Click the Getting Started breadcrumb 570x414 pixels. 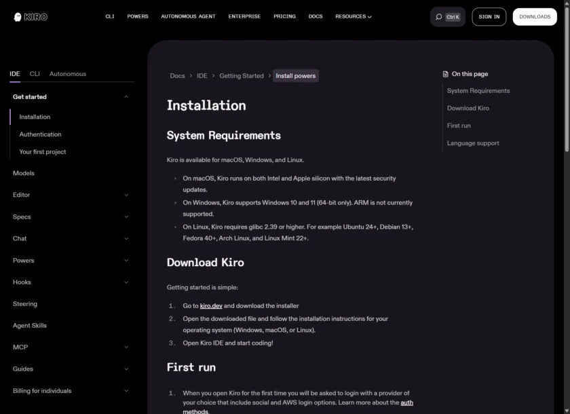pyautogui.click(x=241, y=76)
